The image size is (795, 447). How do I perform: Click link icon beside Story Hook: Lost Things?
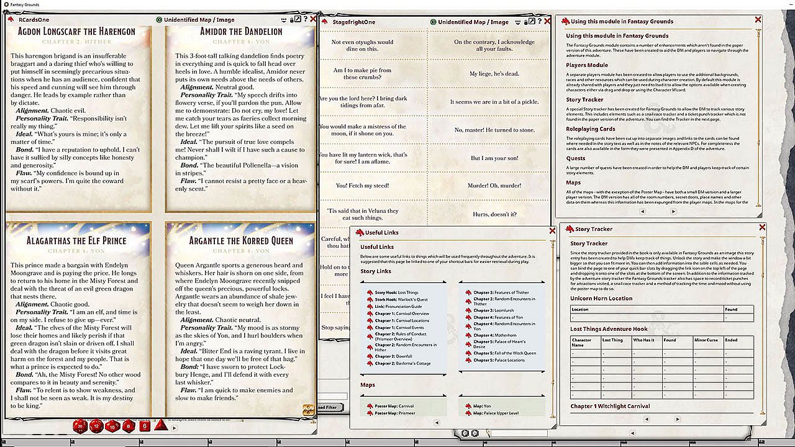370,292
